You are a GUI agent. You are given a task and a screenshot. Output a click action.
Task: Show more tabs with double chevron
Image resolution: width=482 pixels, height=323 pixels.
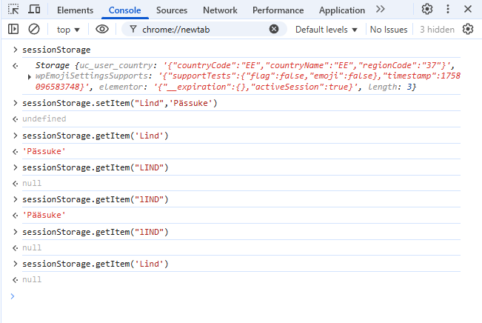point(380,10)
